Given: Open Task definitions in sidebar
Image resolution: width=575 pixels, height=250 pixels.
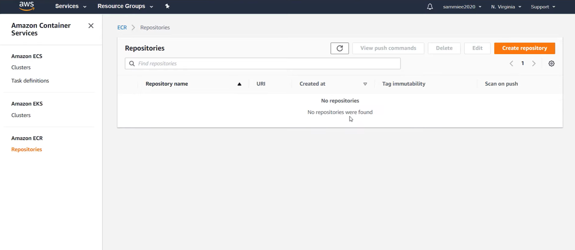Looking at the screenshot, I should click(30, 81).
